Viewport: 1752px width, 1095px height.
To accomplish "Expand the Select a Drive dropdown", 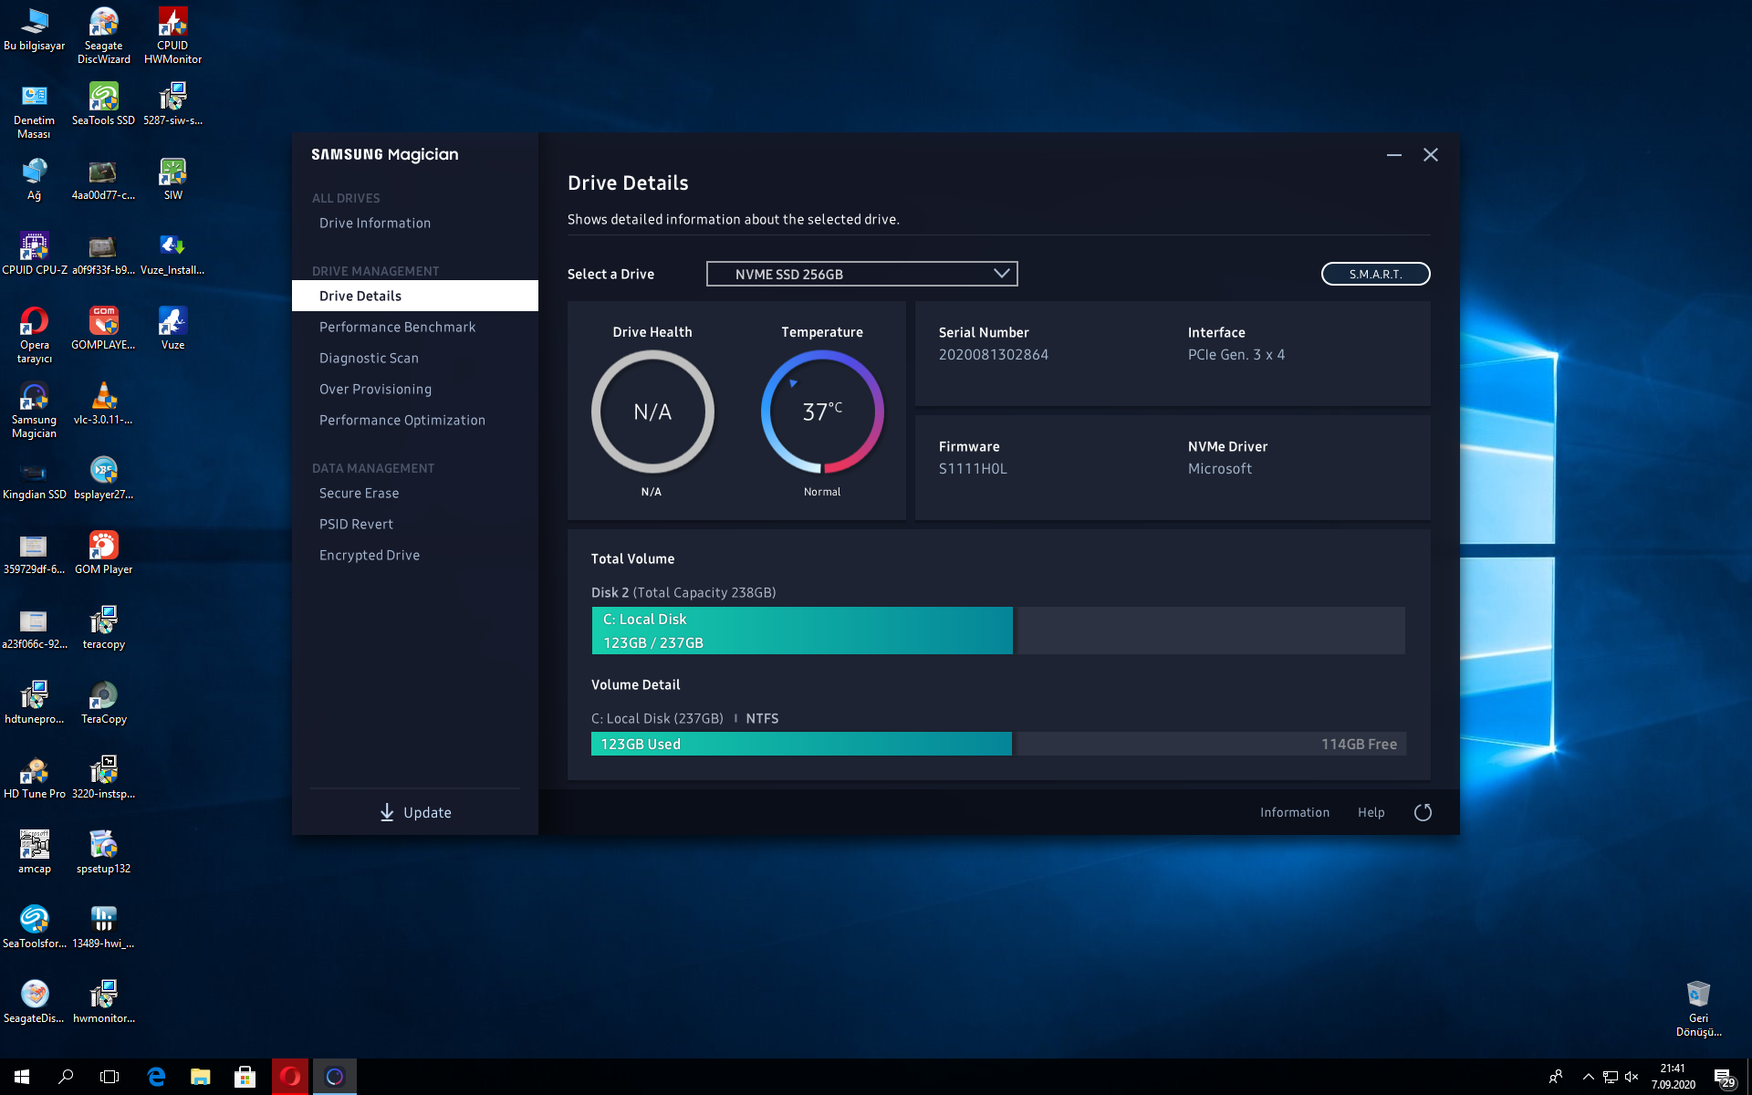I will click(x=861, y=274).
